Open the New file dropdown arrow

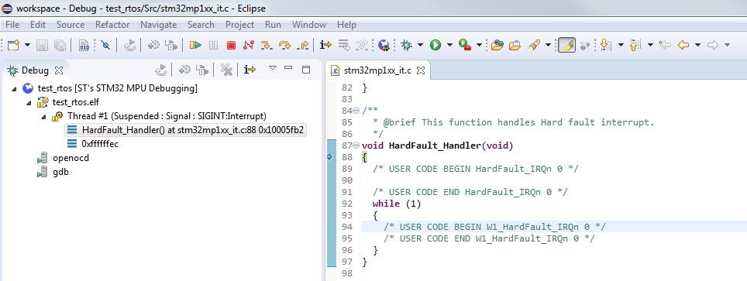[27, 45]
